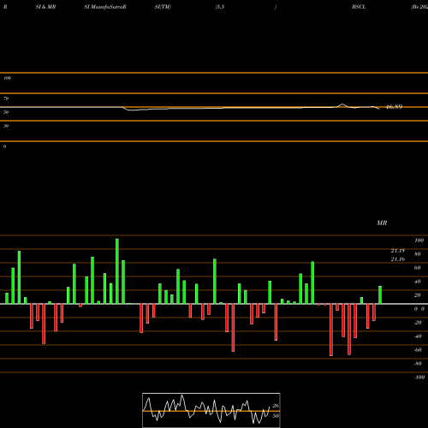The image size is (428, 428).
Task: Click the 40 label on MR scale
Action: pos(418,282)
